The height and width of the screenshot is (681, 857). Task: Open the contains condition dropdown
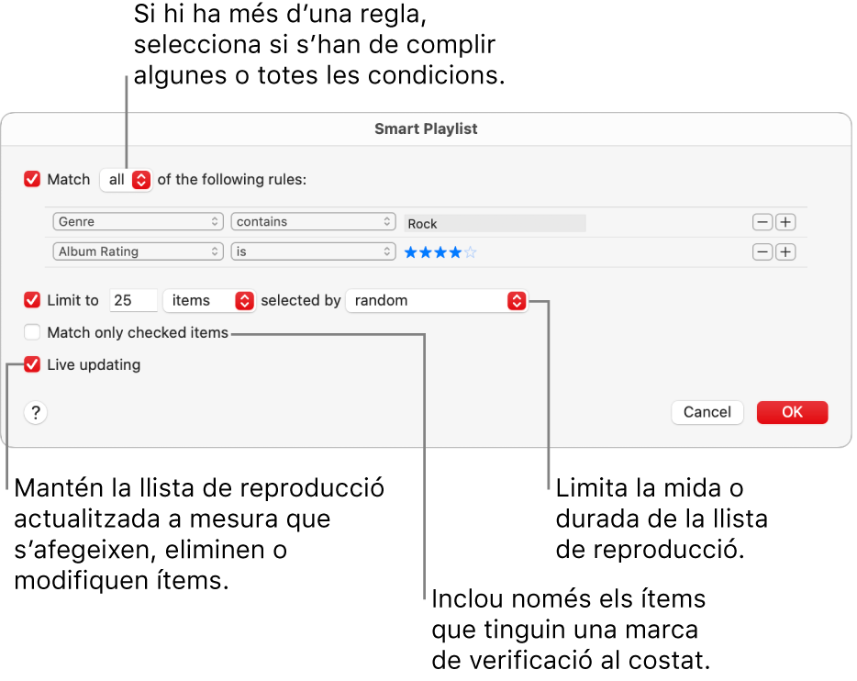click(x=313, y=221)
